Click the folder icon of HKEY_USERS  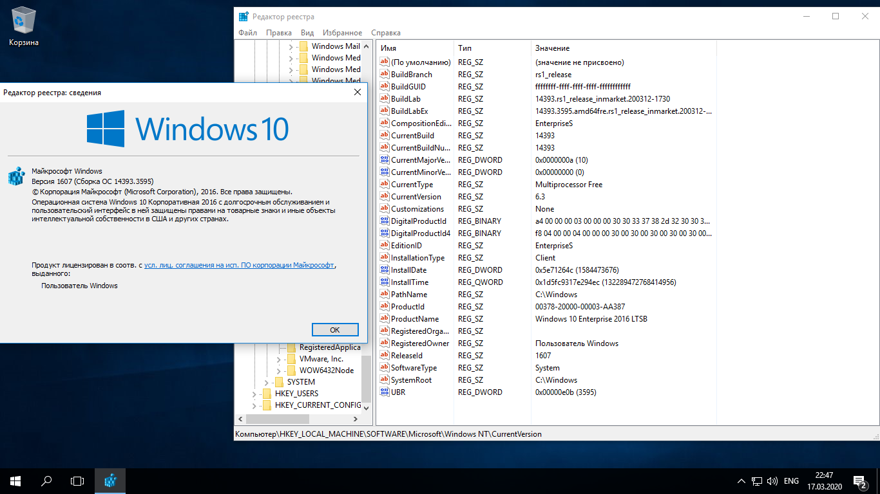tap(267, 394)
